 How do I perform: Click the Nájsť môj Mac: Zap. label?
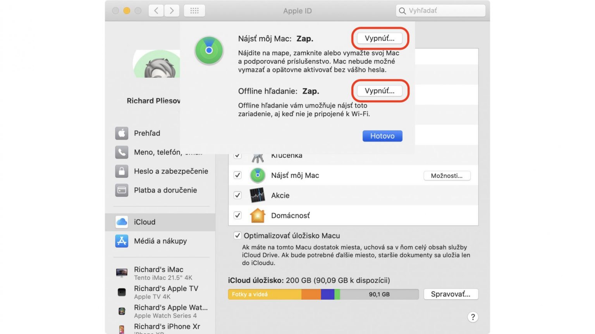coord(276,39)
